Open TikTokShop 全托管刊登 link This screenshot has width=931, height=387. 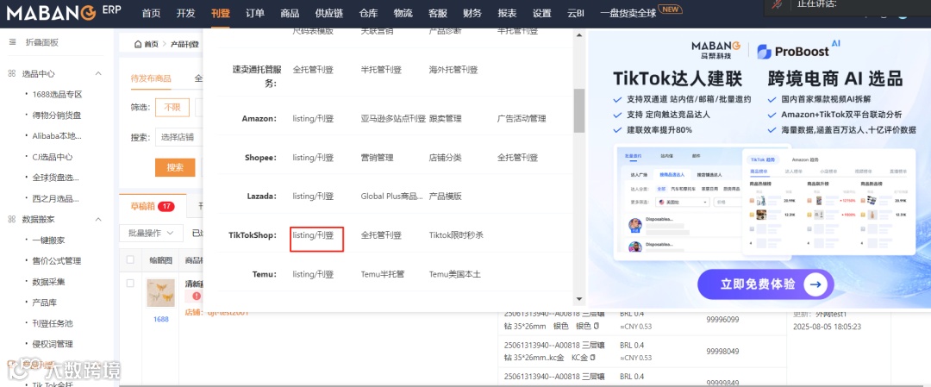click(x=381, y=235)
